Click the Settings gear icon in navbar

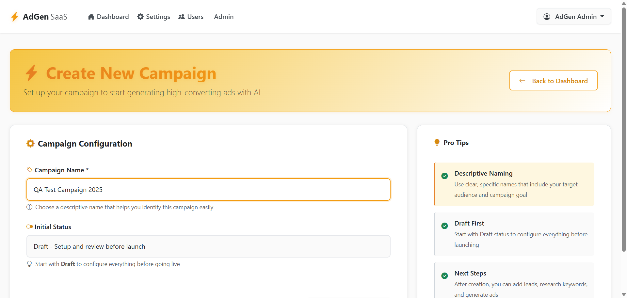point(140,17)
